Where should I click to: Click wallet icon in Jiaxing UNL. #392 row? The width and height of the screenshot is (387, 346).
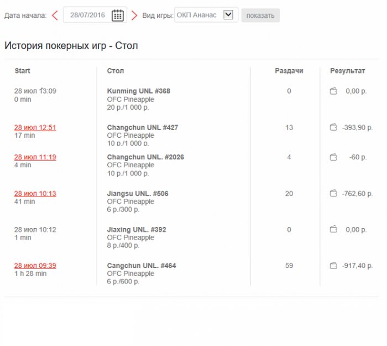pyautogui.click(x=333, y=230)
